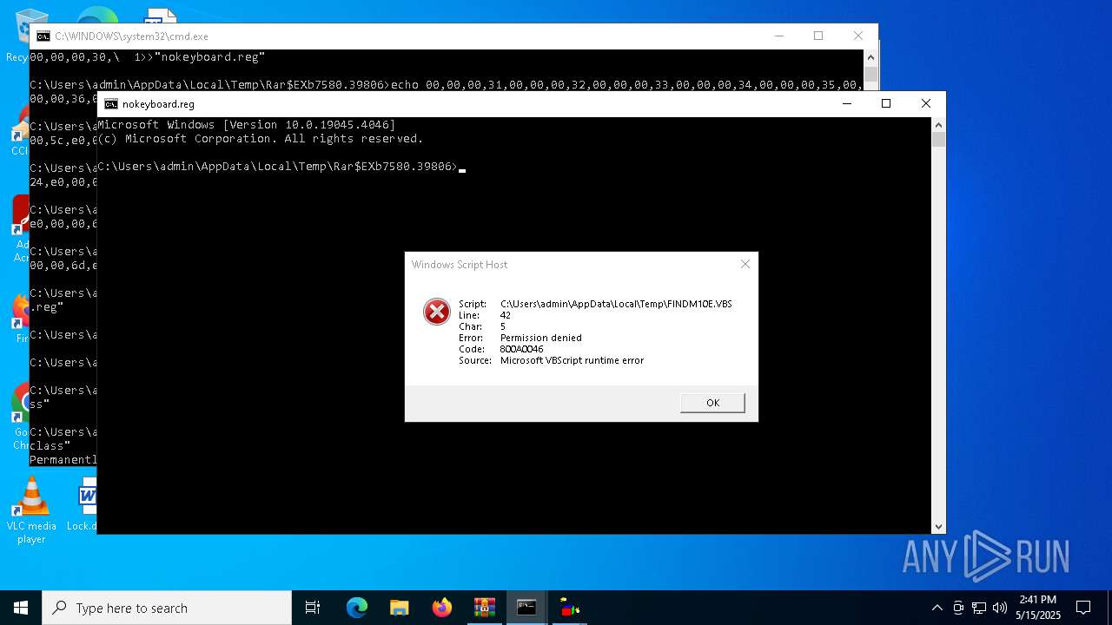Click scroll-down arrow in nokeyboard.reg window
Screen dimensions: 1112x625
pos(938,526)
